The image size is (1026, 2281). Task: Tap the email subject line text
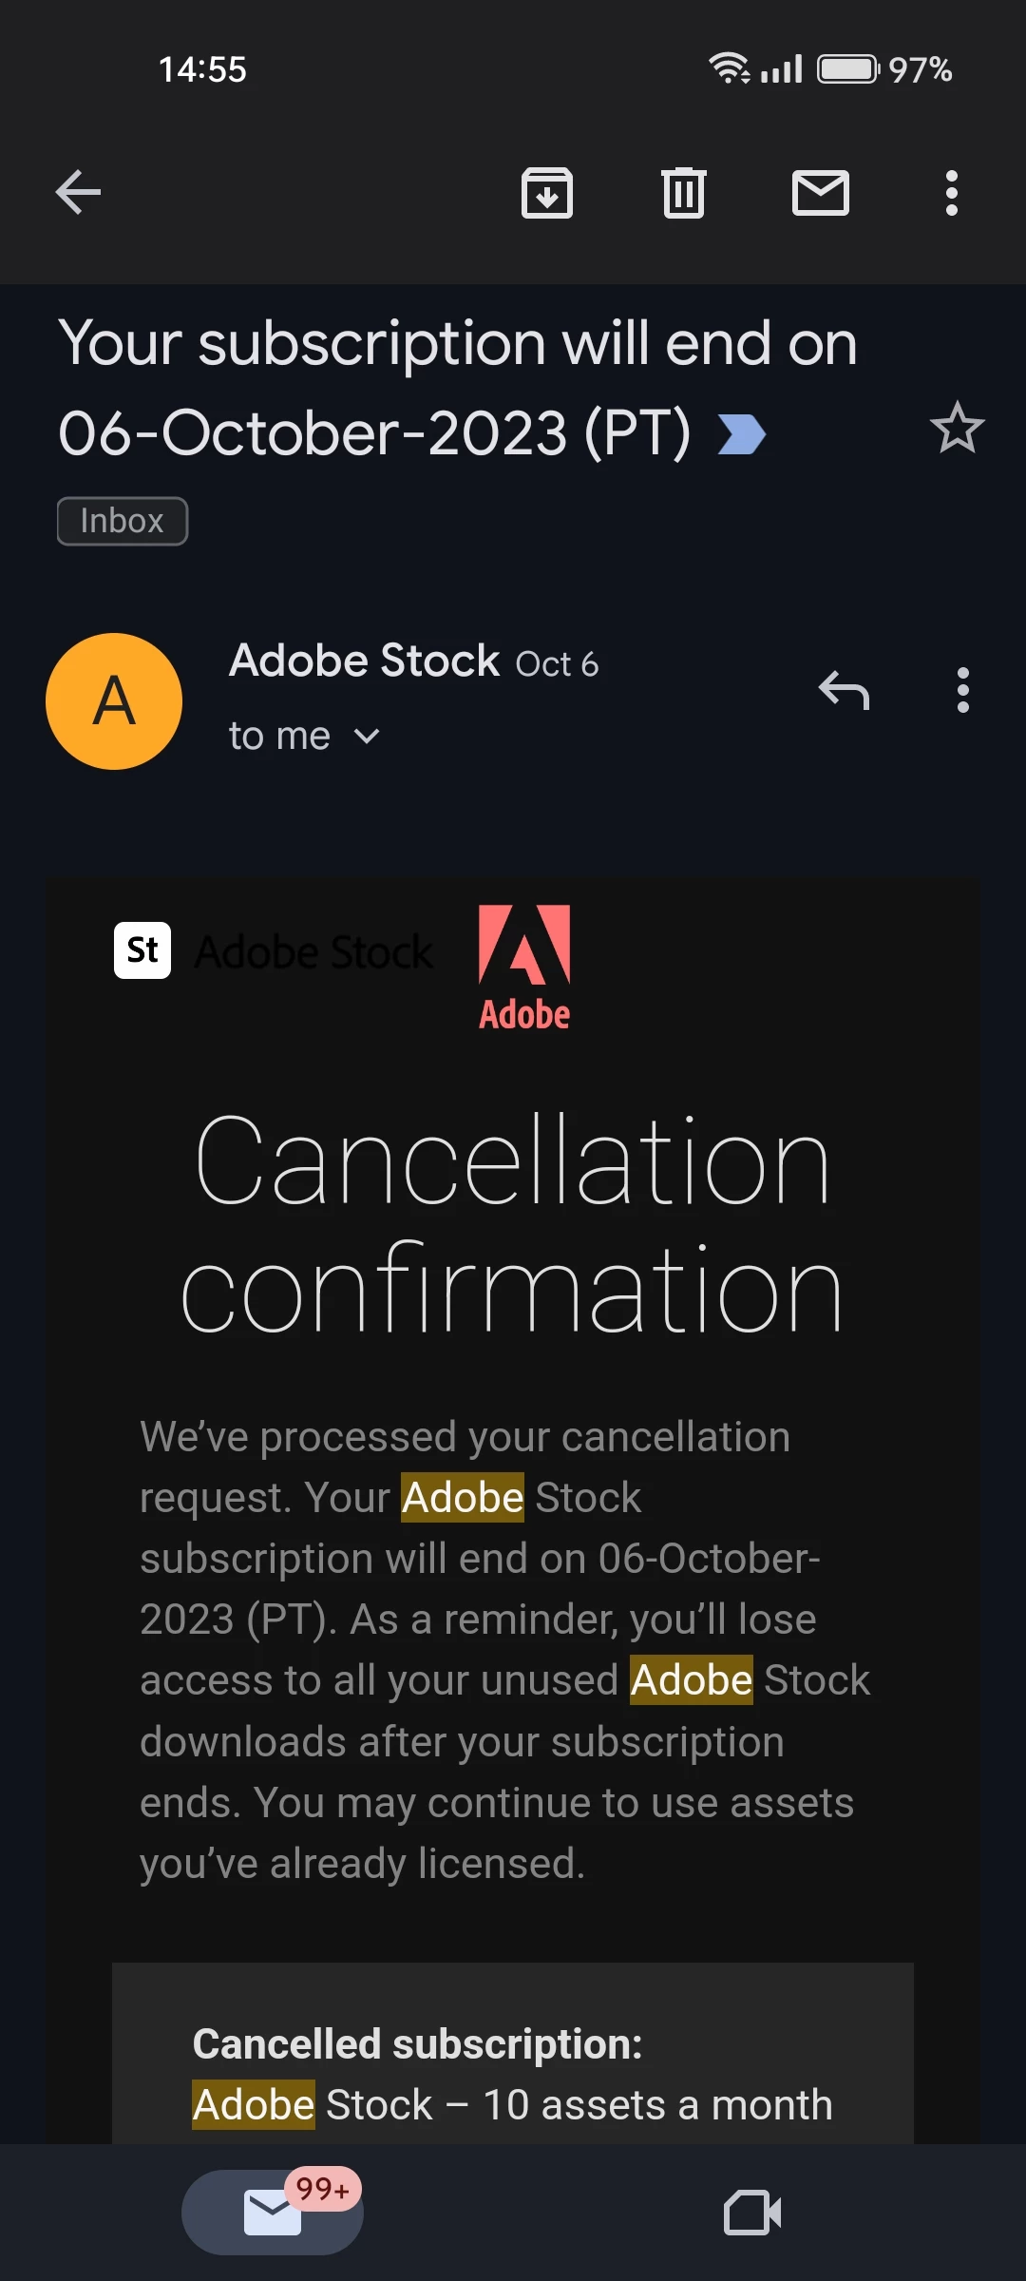pyautogui.click(x=456, y=387)
